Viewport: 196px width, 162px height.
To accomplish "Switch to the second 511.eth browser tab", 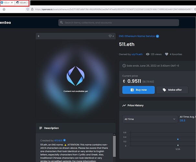I will (x=22, y=3).
